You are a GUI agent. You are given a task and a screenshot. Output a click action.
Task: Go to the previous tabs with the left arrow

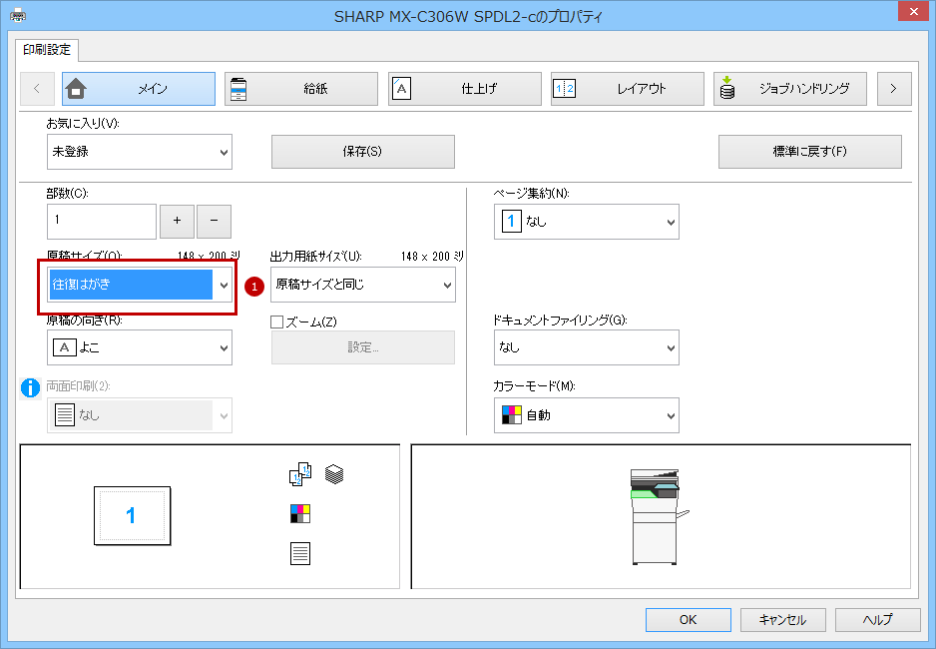click(x=37, y=89)
